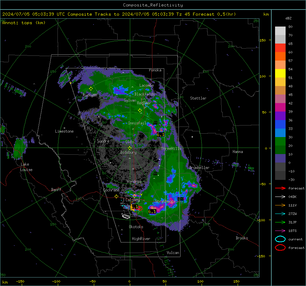This screenshot has width=306, height=286.
Task: Click the Calgary city label
Action: tap(133, 200)
